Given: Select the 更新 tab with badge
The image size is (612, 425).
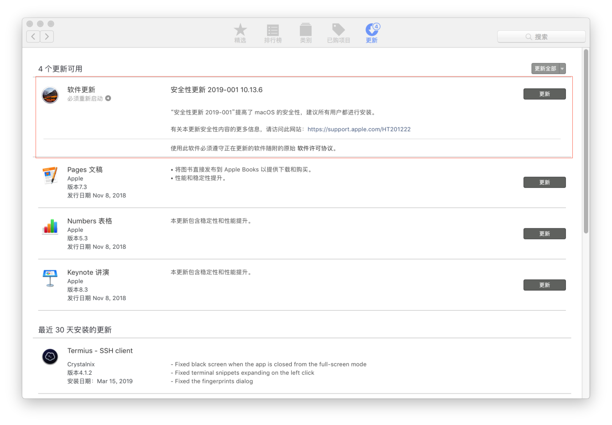Looking at the screenshot, I should pos(371,30).
